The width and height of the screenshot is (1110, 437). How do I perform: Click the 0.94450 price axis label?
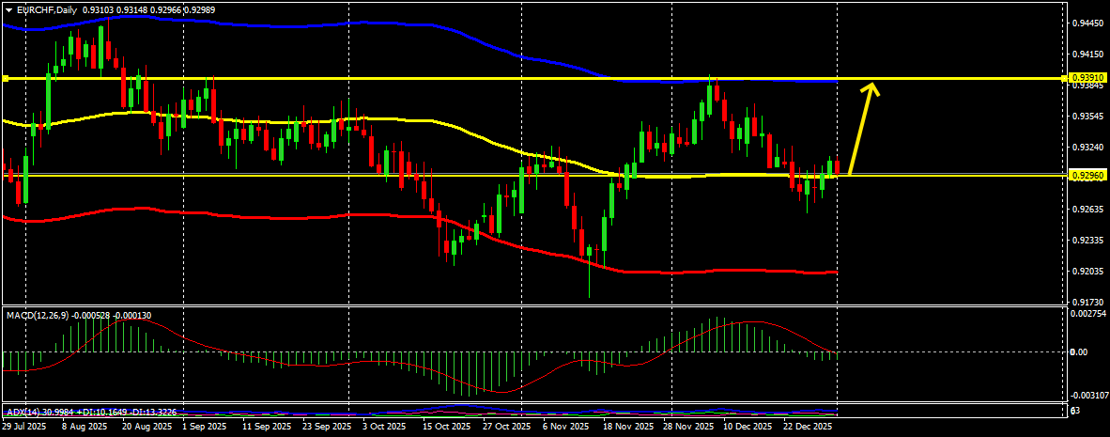pyautogui.click(x=1087, y=23)
